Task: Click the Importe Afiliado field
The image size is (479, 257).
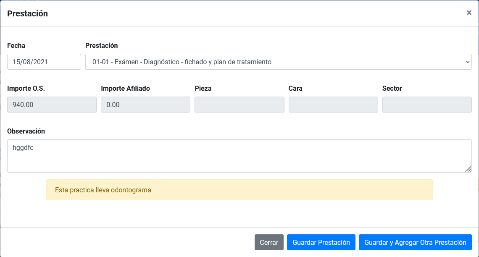Action: coord(145,105)
